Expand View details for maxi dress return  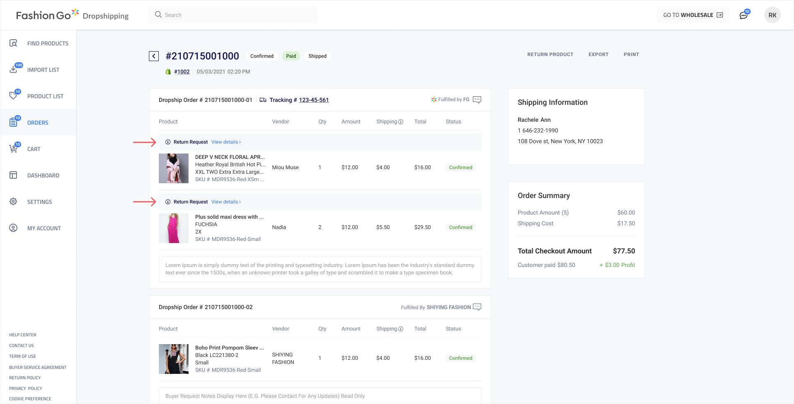tap(226, 202)
